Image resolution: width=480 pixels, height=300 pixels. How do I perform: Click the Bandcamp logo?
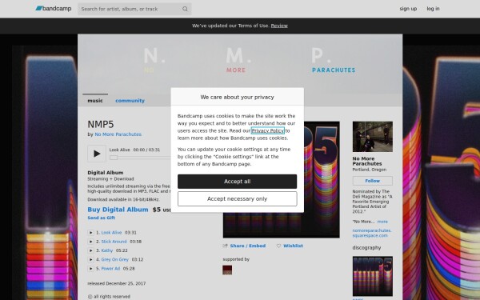54,9
